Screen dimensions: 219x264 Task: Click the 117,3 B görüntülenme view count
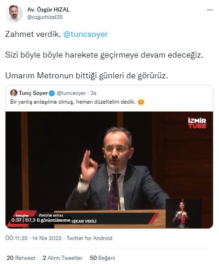(x=47, y=220)
